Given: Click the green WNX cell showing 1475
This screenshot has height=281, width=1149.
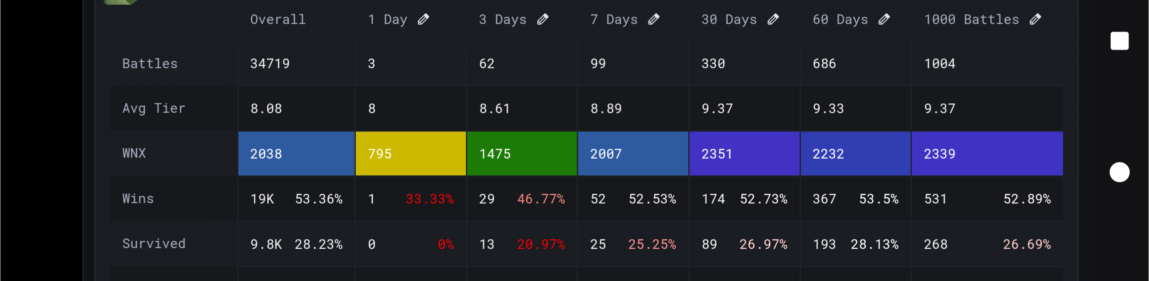Looking at the screenshot, I should tap(522, 154).
